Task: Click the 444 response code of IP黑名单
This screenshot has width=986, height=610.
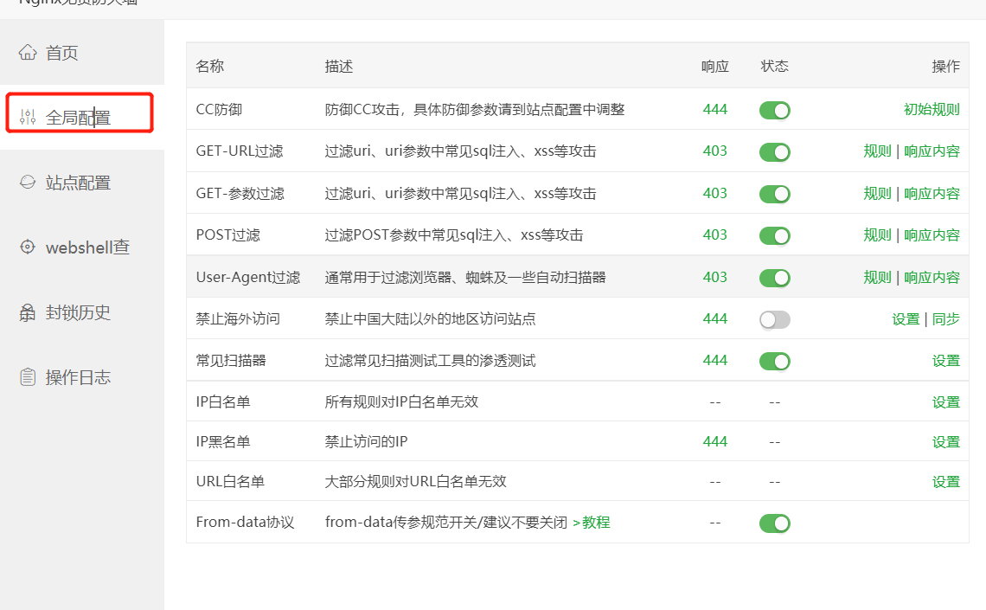Action: (715, 441)
